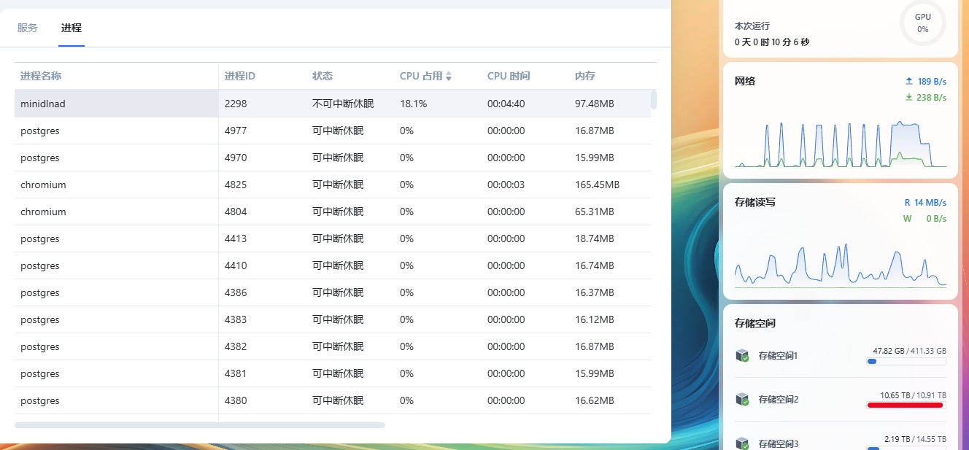
Task: Open the 存储读写 widget title
Action: [x=755, y=202]
